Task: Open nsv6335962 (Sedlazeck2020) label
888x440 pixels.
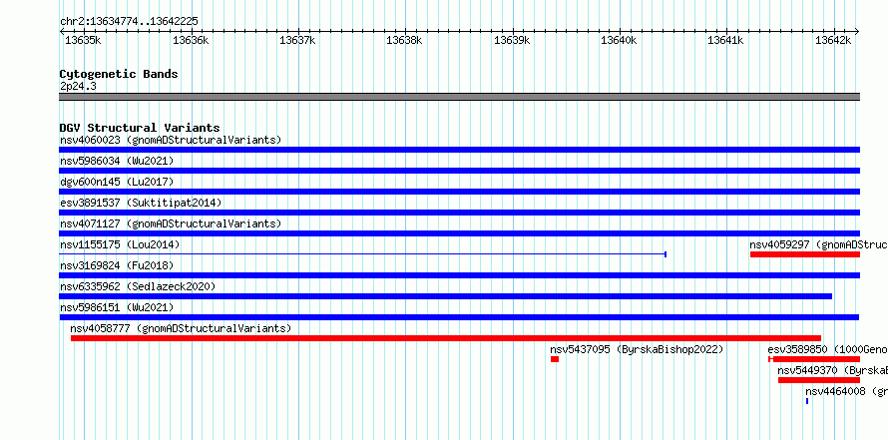Action: tap(138, 286)
